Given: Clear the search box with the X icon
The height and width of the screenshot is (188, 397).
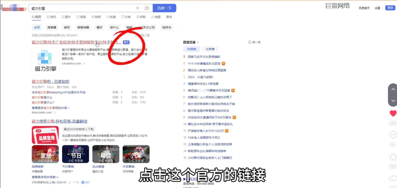Looking at the screenshot, I should pyautogui.click(x=138, y=8).
